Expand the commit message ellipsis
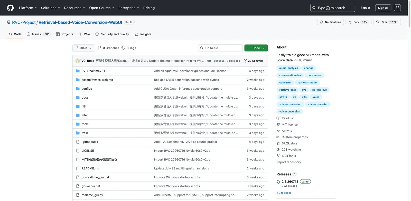 point(209,61)
